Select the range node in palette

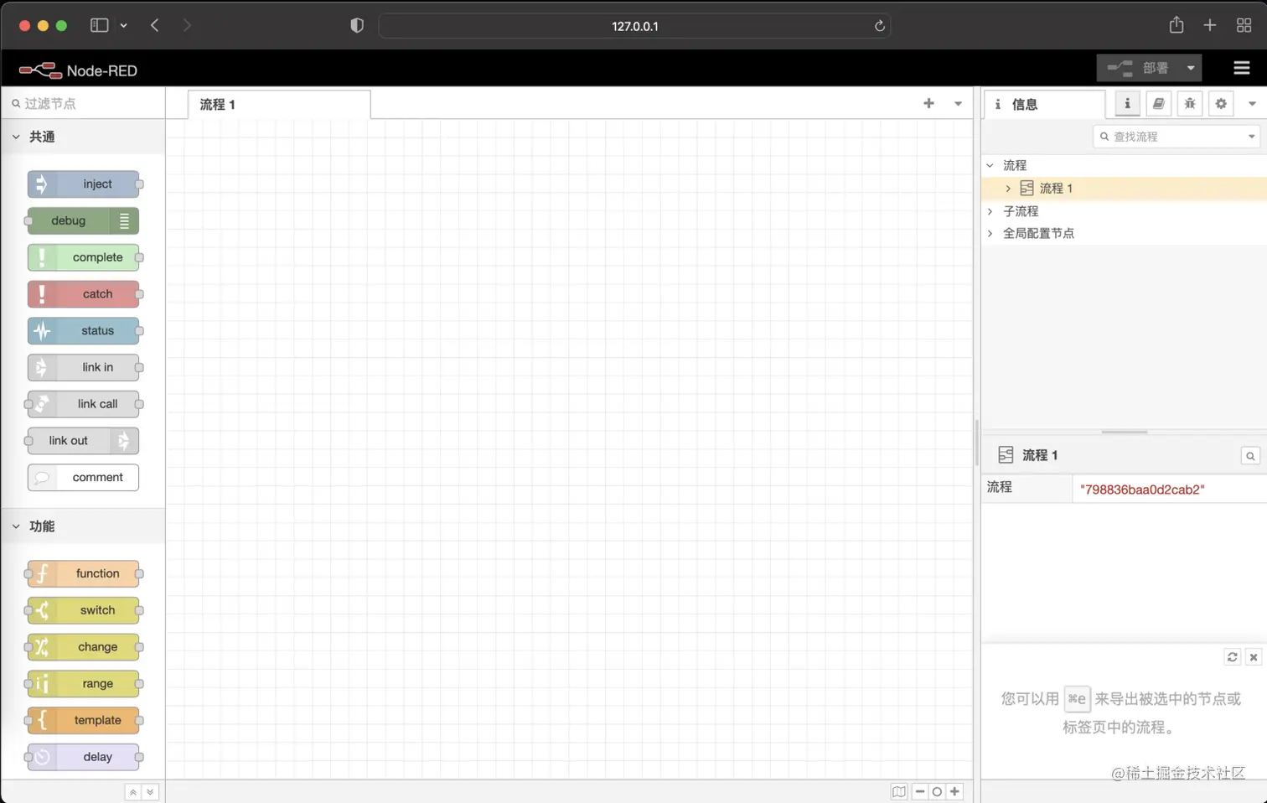(x=83, y=684)
